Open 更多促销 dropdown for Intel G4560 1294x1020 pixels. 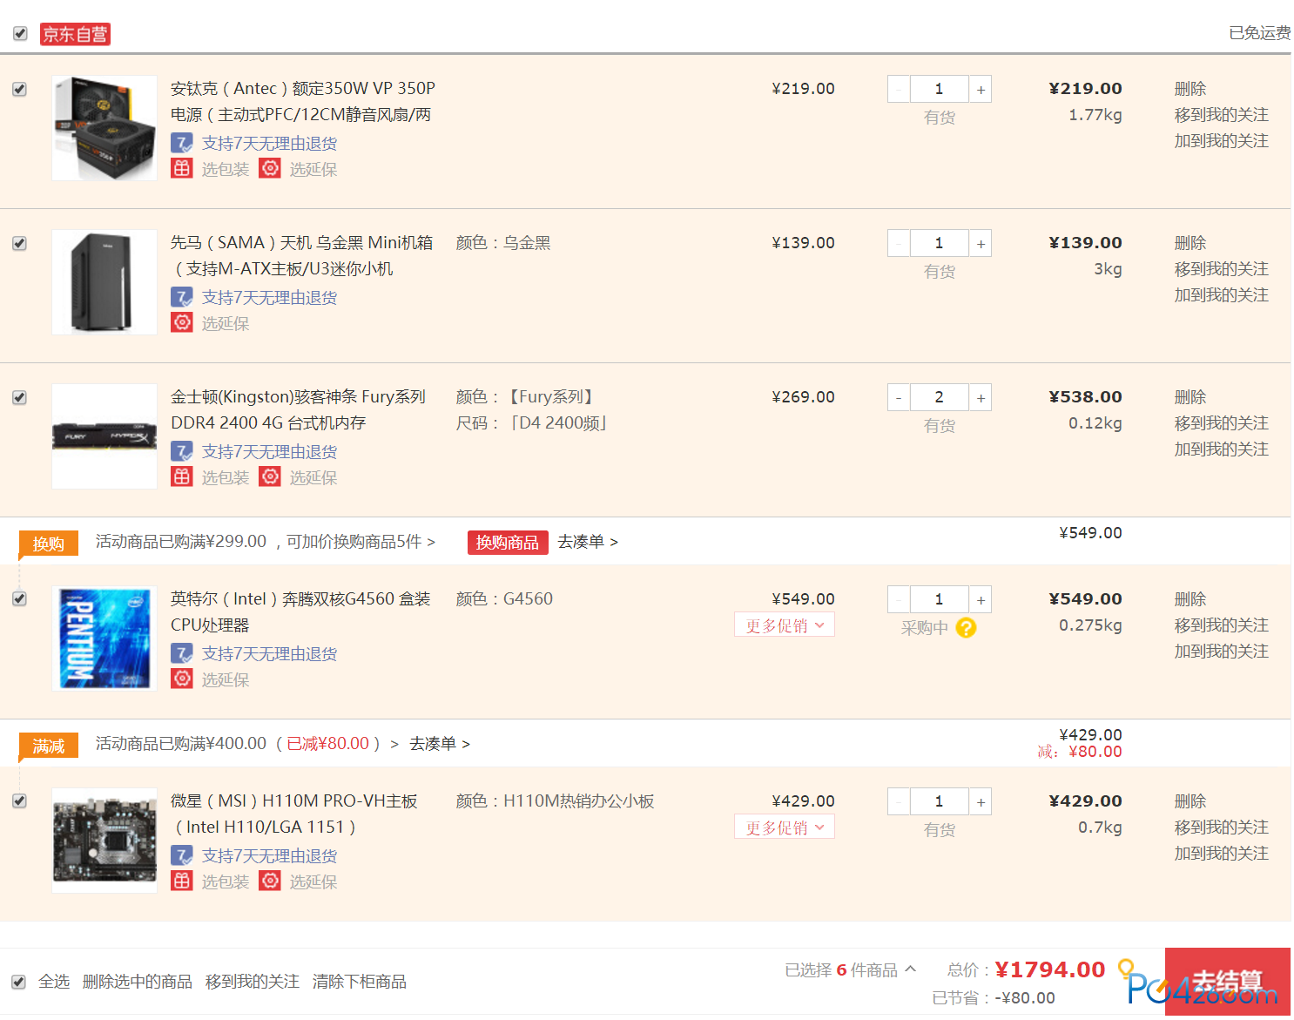tap(785, 625)
